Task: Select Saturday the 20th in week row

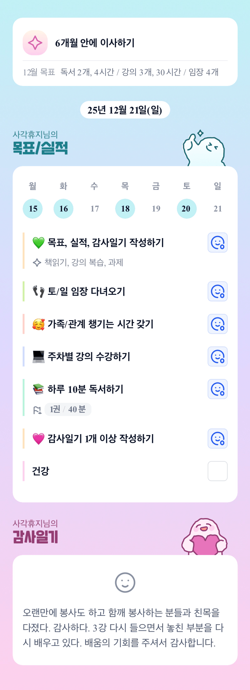Action: click(187, 209)
